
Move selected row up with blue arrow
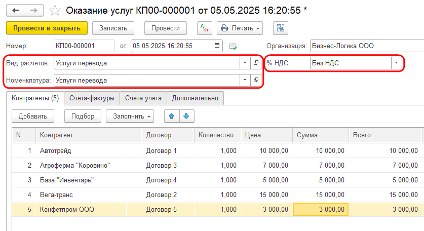point(172,117)
